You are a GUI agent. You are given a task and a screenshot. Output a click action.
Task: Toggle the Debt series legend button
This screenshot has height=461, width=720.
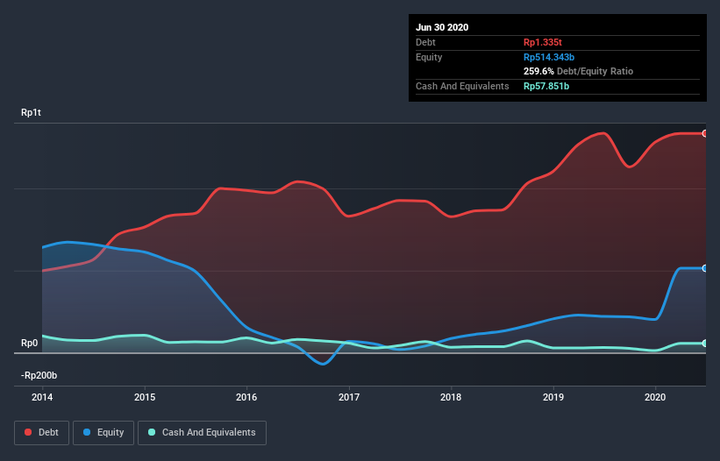[x=41, y=433]
